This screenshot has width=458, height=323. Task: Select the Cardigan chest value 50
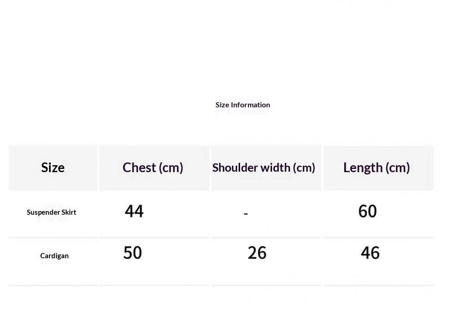133,253
